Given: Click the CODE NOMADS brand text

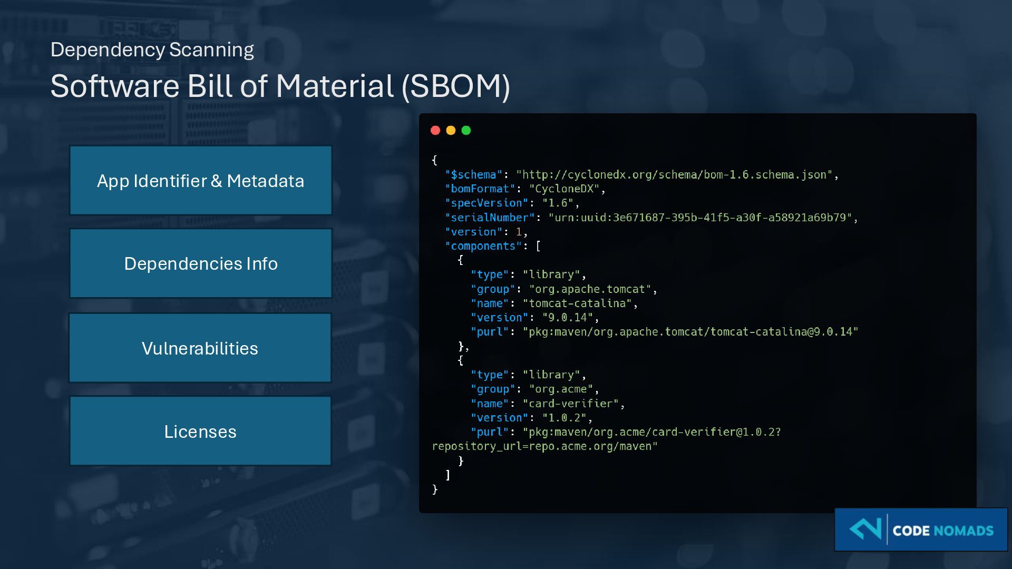Looking at the screenshot, I should 943,531.
